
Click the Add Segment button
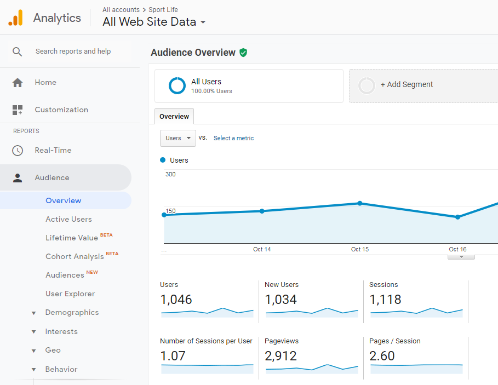tap(407, 85)
